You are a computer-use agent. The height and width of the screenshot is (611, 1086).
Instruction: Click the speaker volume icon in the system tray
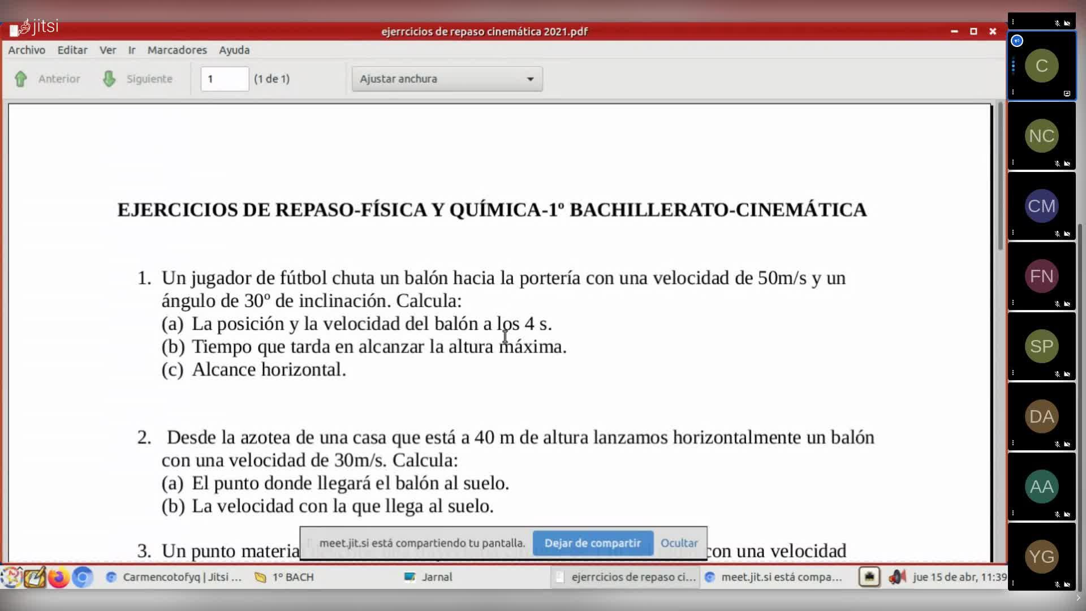(897, 577)
